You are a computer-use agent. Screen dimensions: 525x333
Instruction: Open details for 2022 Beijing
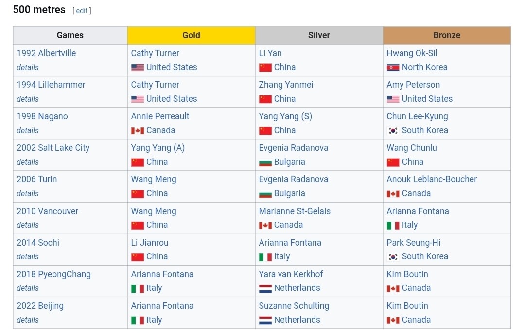[x=28, y=320]
